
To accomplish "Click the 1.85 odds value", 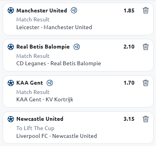I will point(129,10).
